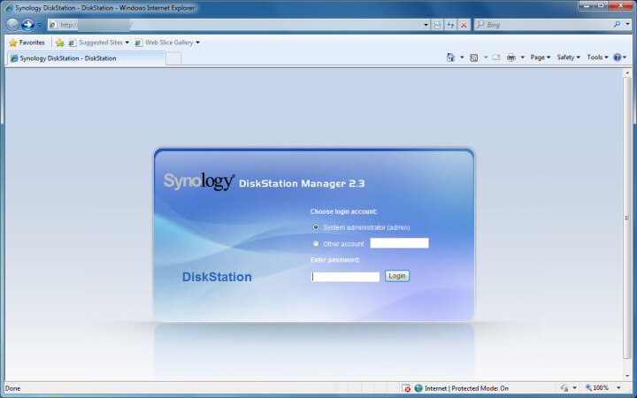This screenshot has width=637, height=398.
Task: Click the browser Forward arrow button
Action: tap(27, 25)
